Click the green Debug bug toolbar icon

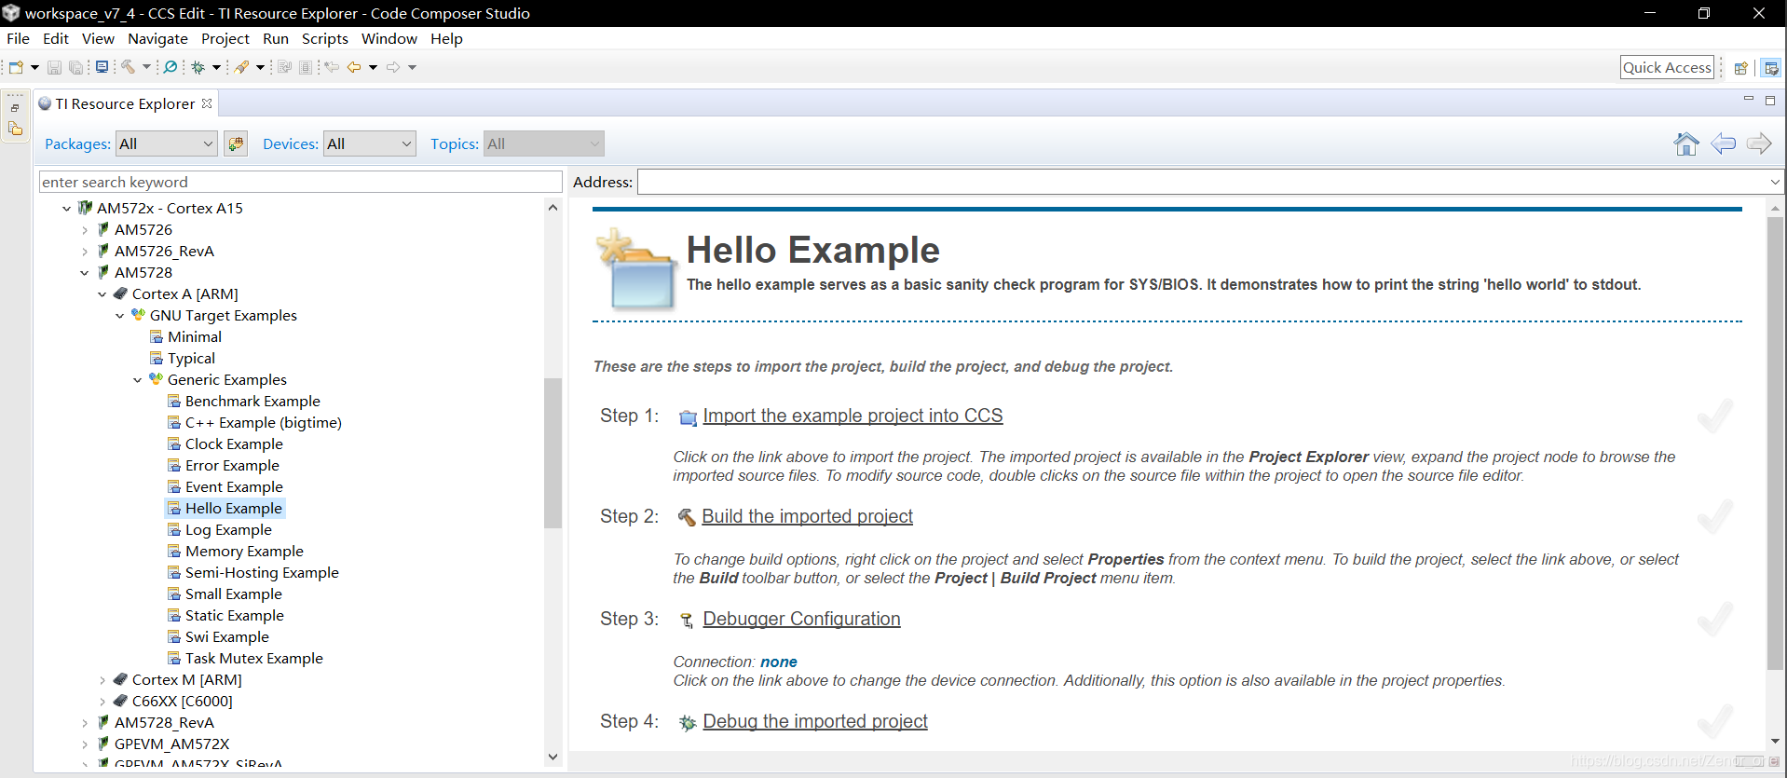tap(198, 67)
